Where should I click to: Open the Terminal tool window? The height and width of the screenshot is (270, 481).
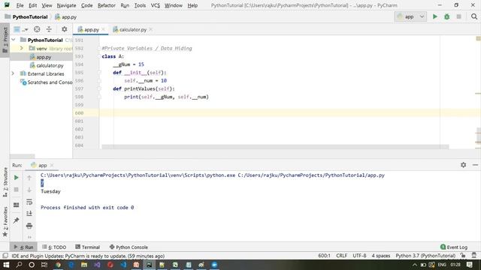point(87,247)
